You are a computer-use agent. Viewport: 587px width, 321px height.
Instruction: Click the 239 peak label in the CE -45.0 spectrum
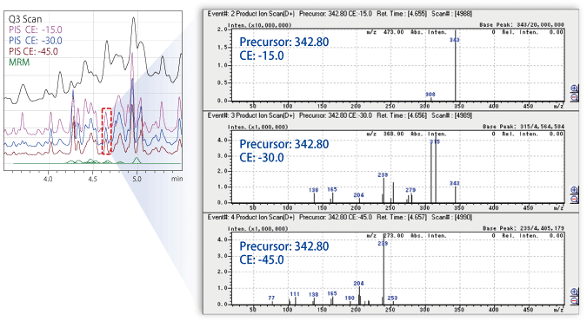tap(383, 244)
